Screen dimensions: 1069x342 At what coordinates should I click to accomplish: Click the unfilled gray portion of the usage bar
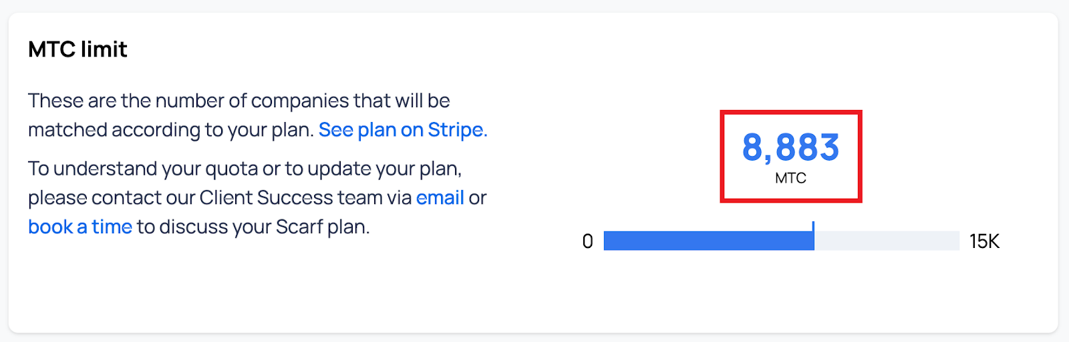[887, 241]
